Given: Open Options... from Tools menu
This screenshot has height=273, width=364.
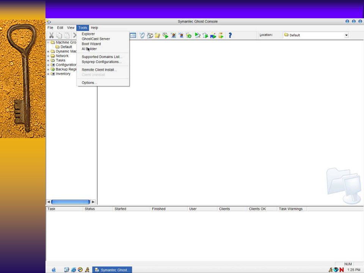Looking at the screenshot, I should coord(103,83).
